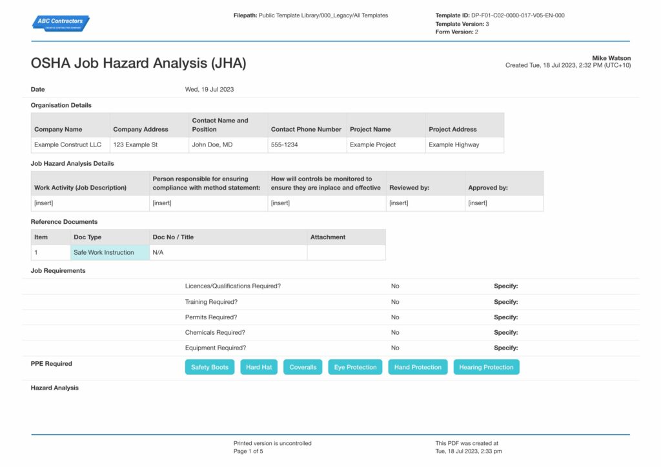Click the Organisation Details heading

tap(61, 105)
